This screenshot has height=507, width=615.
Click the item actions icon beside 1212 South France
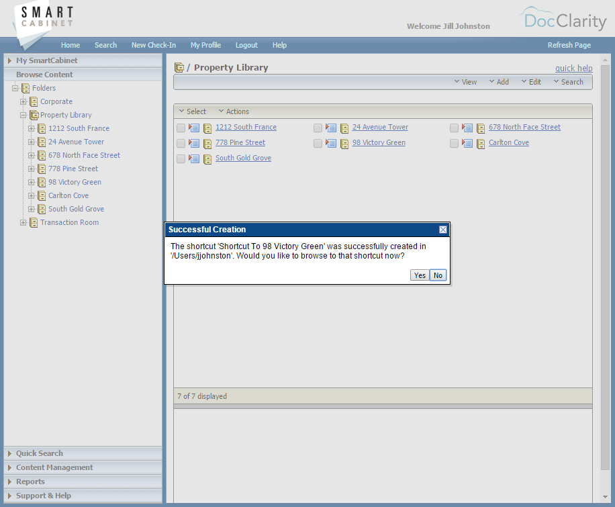pos(194,128)
